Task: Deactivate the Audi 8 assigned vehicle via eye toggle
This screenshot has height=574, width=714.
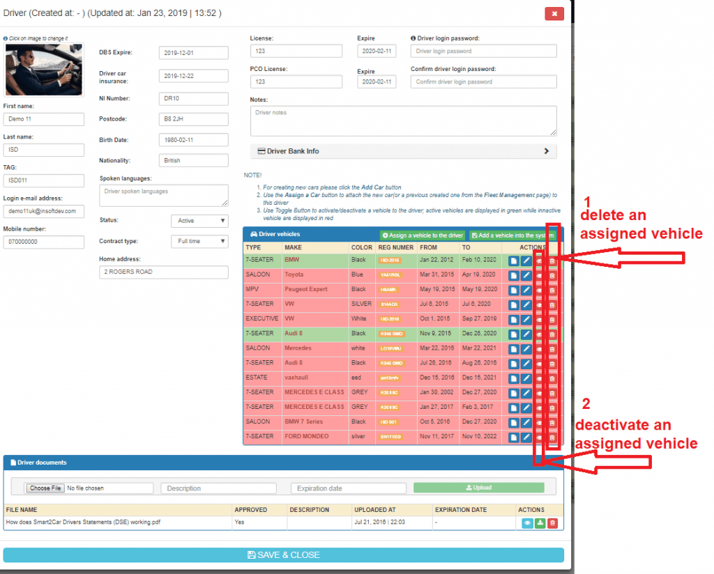Action: [x=540, y=334]
